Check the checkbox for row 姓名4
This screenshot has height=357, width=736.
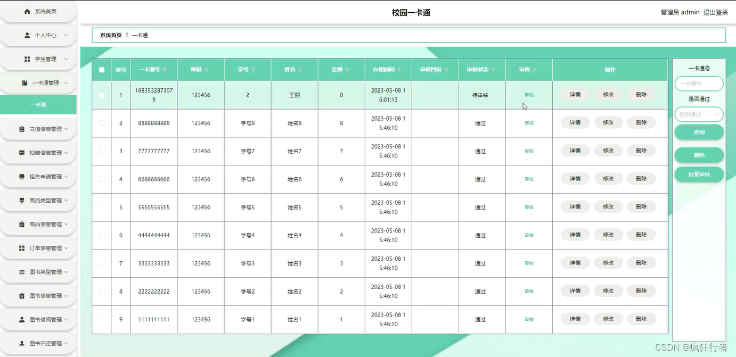point(102,235)
